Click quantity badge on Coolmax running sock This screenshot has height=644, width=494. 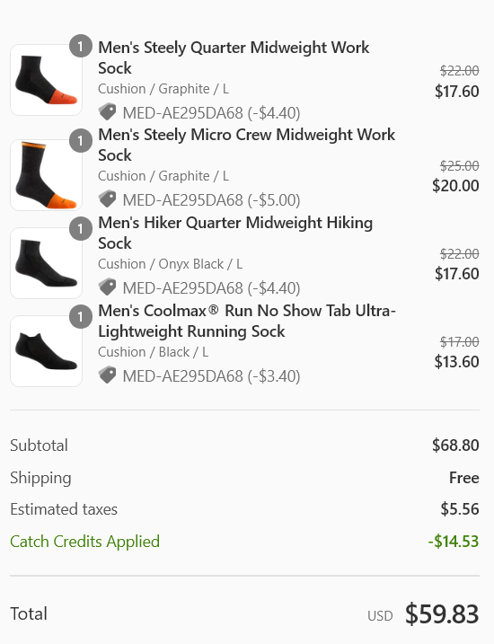[x=81, y=317]
